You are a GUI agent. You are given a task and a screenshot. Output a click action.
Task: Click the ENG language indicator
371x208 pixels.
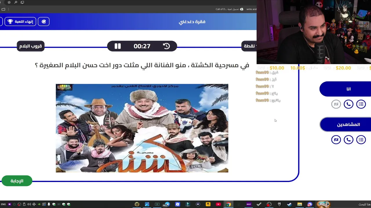[x=3, y=204]
